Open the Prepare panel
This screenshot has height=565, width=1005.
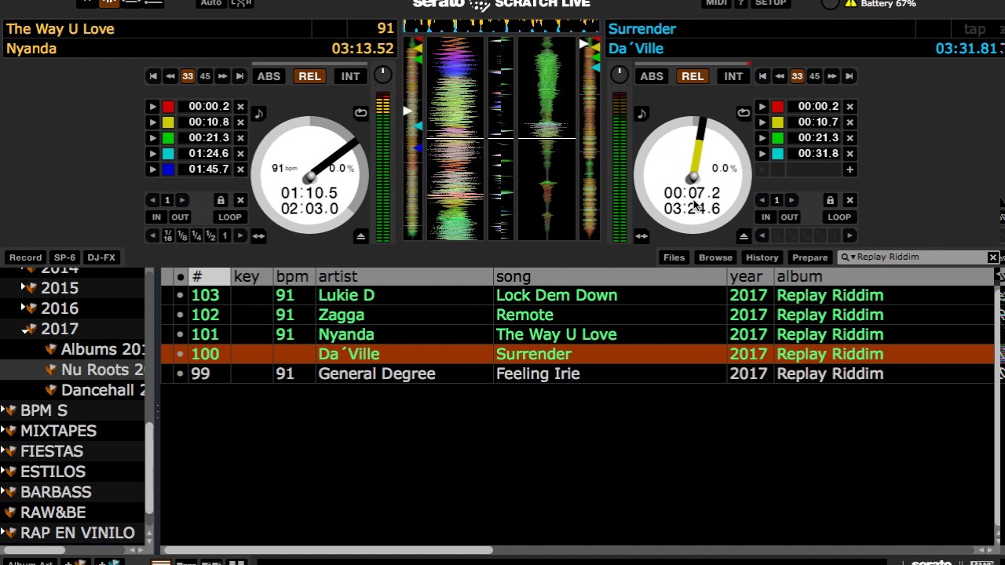coord(809,257)
